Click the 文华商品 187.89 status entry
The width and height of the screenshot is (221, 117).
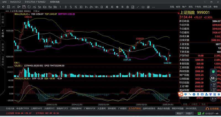coord(47,113)
